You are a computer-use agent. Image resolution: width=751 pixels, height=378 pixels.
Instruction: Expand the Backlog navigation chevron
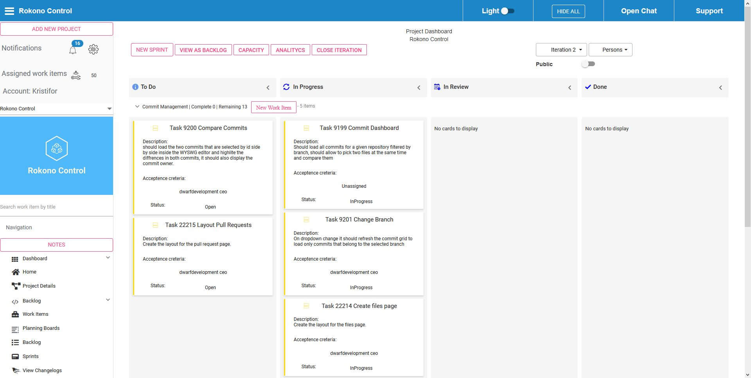(x=108, y=300)
